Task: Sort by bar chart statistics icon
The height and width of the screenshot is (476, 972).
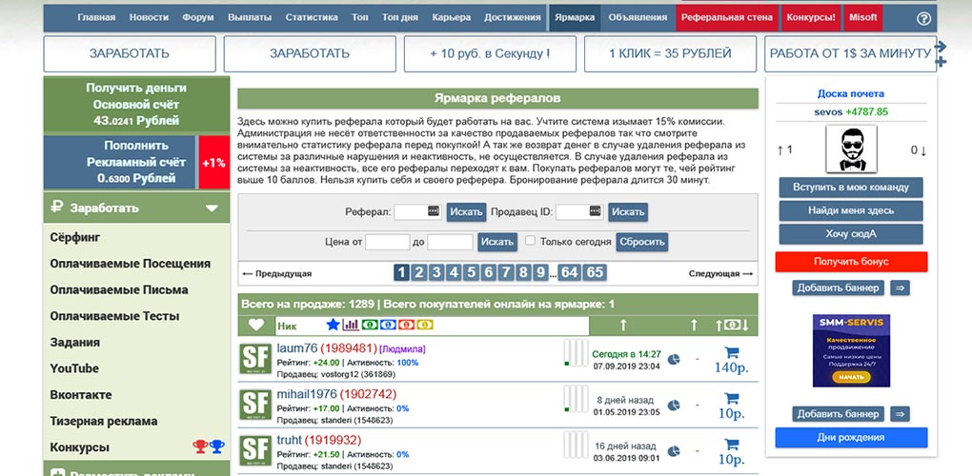Action: tap(351, 325)
